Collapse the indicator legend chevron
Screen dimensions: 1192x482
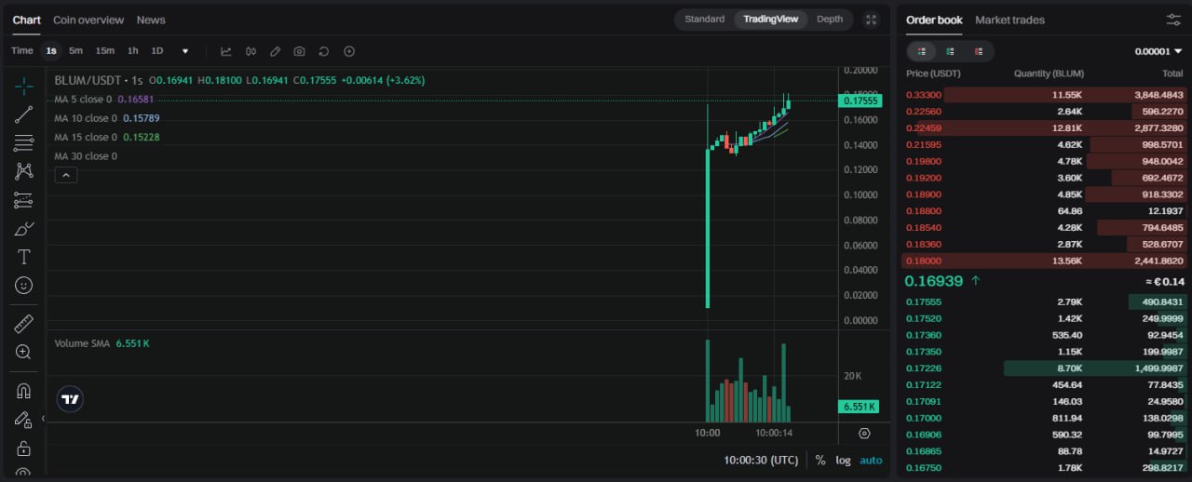pyautogui.click(x=66, y=175)
